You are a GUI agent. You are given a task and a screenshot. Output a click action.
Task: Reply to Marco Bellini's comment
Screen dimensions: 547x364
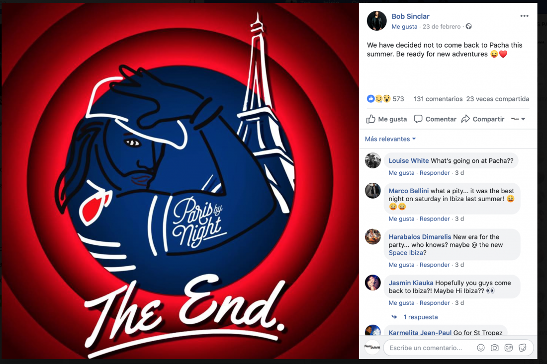click(435, 219)
